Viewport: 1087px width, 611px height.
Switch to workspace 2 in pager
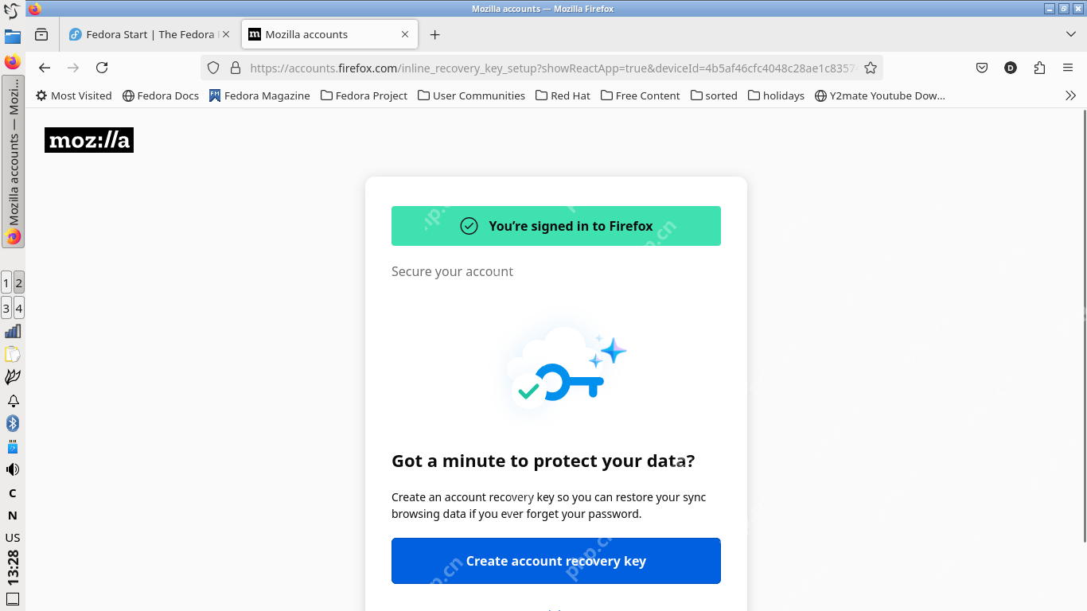(x=19, y=282)
